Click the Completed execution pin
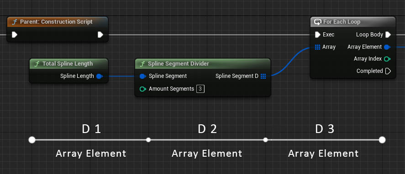 (x=388, y=71)
